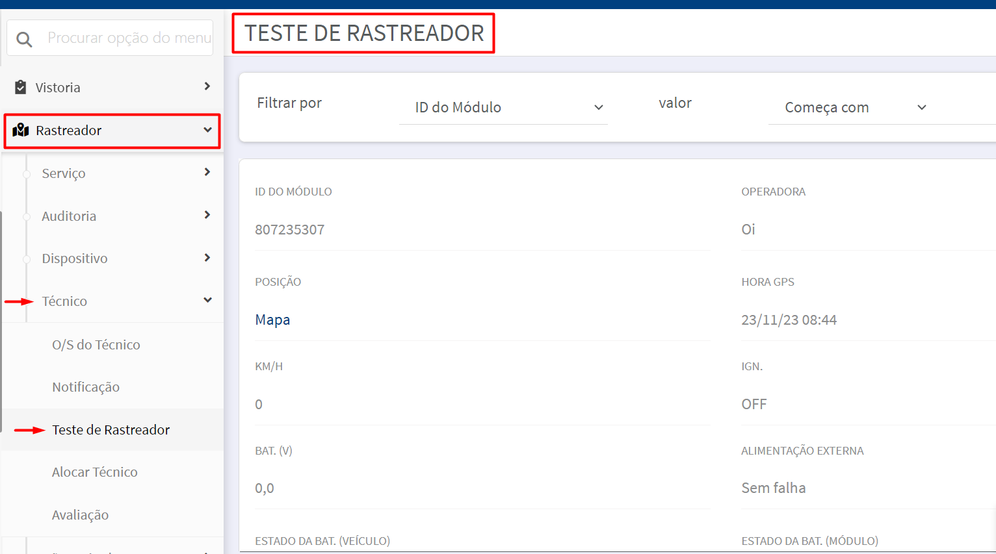Click the Rastreador map icon
Image resolution: width=996 pixels, height=554 pixels.
(21, 130)
